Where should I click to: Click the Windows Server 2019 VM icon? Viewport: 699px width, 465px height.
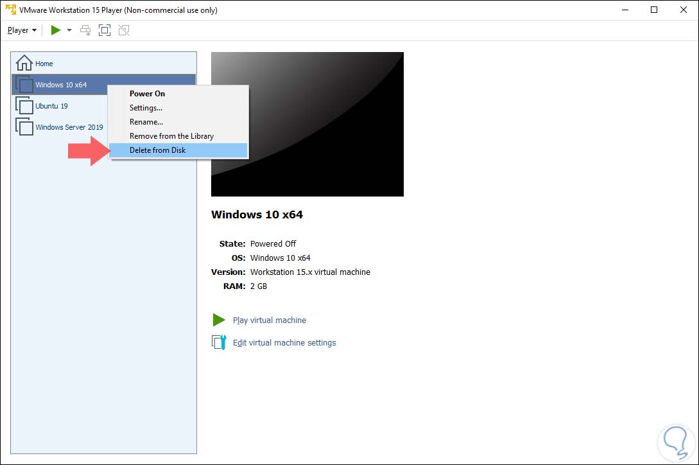coord(24,127)
